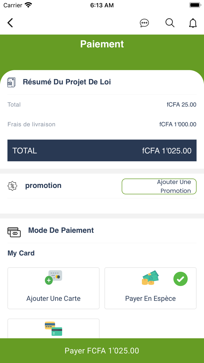Tap the search magnifier icon
The height and width of the screenshot is (363, 204).
tap(170, 23)
